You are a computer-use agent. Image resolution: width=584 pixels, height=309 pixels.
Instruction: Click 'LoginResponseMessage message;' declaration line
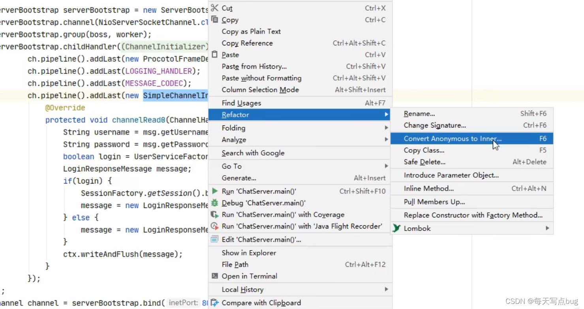[x=127, y=169]
